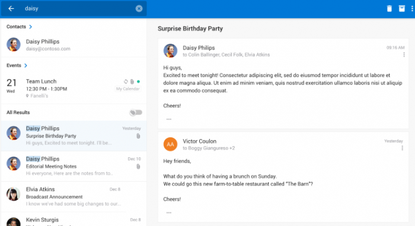Open Kevin Sturgis email result

[74, 219]
